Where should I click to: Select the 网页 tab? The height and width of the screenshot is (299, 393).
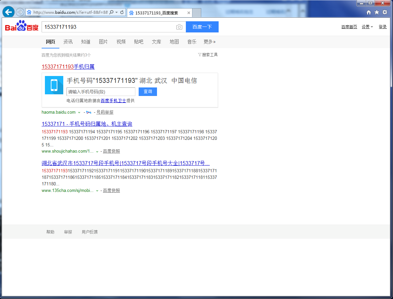pyautogui.click(x=50, y=42)
